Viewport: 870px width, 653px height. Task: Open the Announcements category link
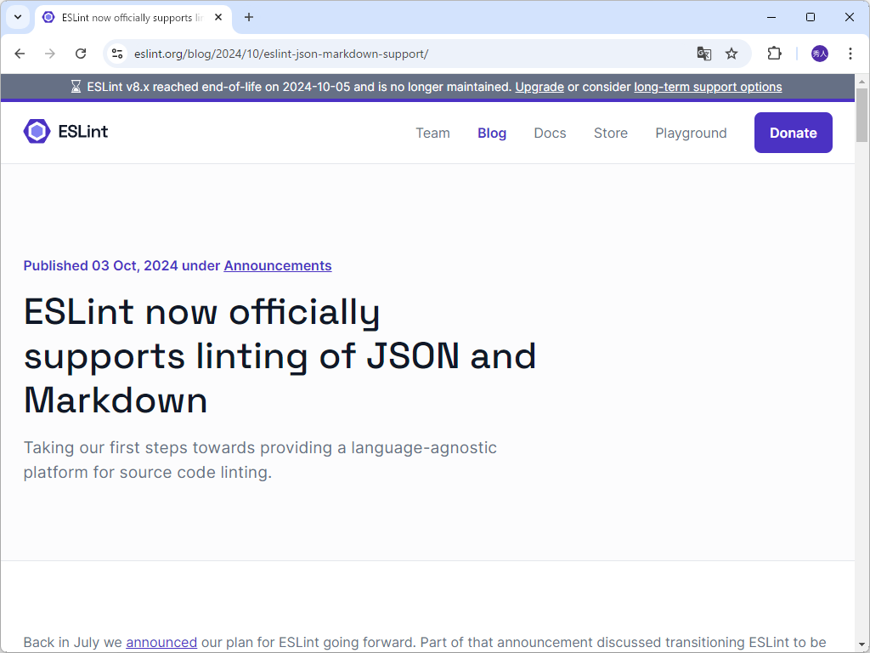tap(278, 266)
